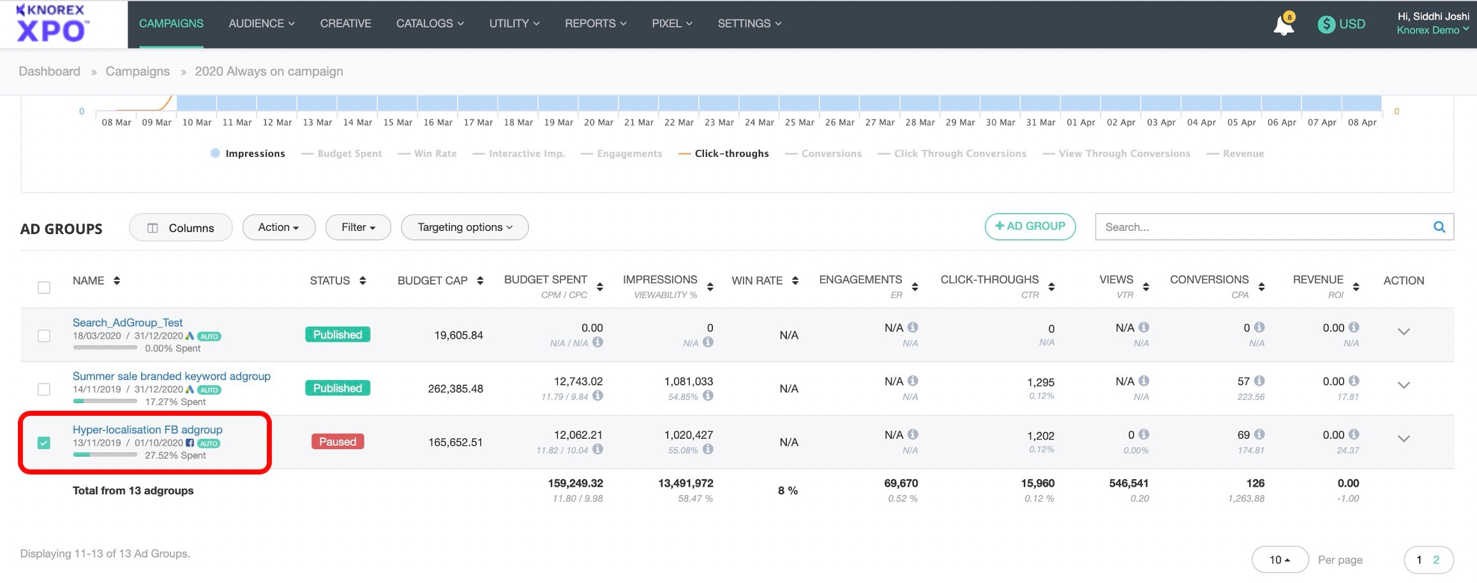
Task: Sort by Status column arrows
Action: [x=363, y=281]
